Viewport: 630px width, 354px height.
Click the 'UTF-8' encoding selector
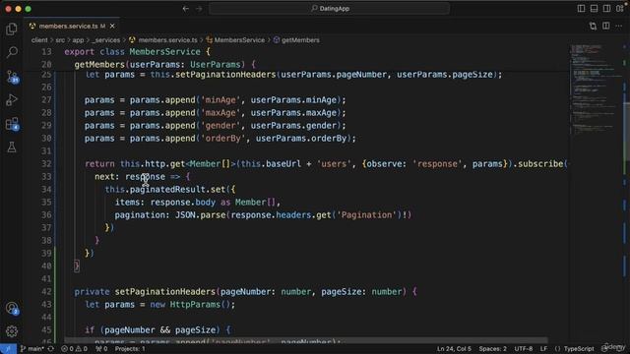523,349
